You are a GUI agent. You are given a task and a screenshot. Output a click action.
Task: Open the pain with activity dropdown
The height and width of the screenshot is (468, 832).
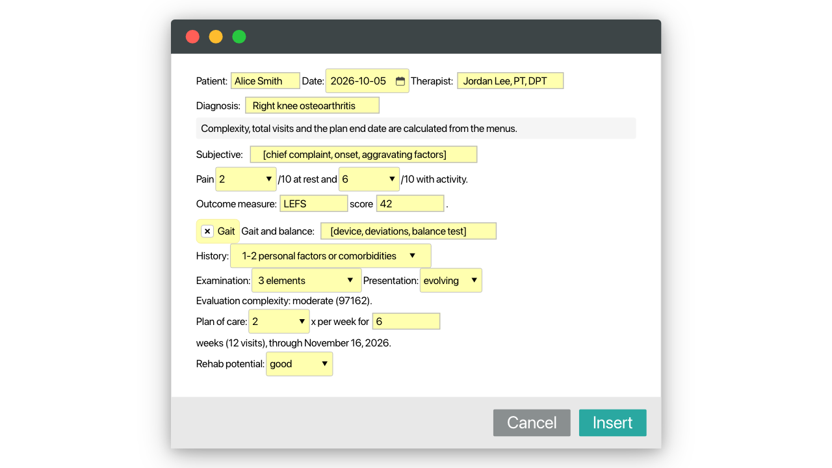click(369, 179)
